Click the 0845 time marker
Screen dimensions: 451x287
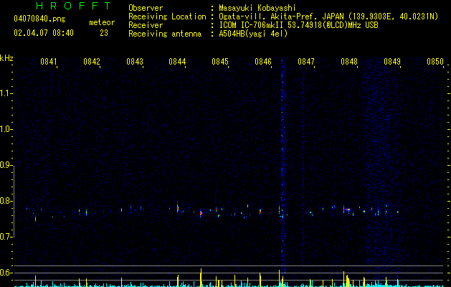220,62
